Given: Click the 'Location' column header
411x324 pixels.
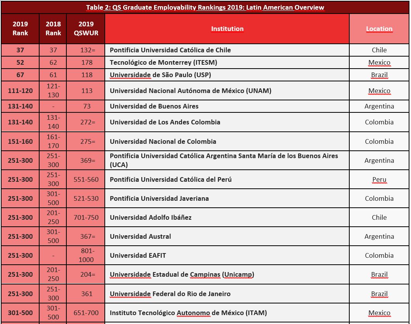Looking at the screenshot, I should click(379, 29).
